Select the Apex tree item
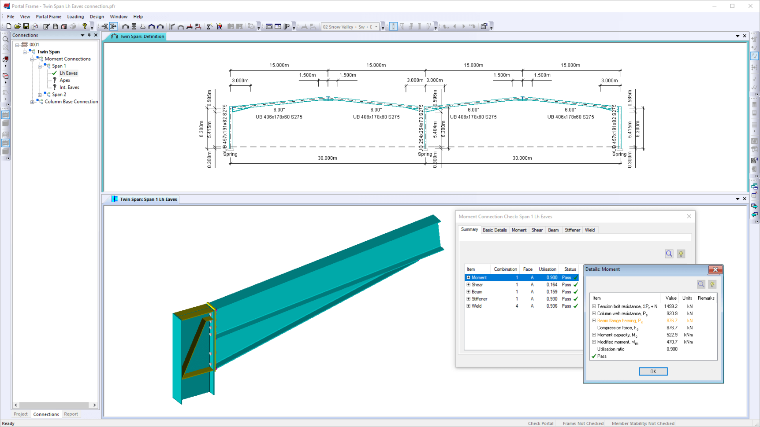Viewport: 760px width, 427px height. (65, 80)
